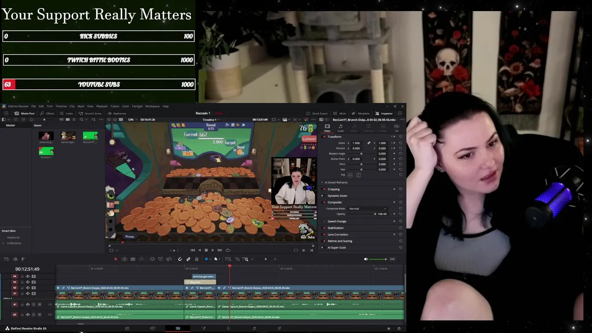This screenshot has width=592, height=333.
Task: Toggle the Transform section enable switch
Action: tap(324, 137)
